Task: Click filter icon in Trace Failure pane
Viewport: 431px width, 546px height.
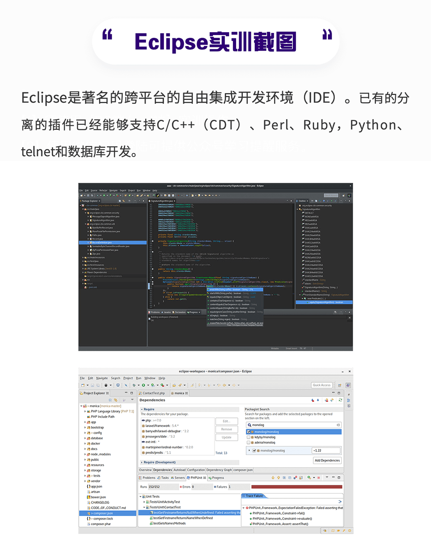Action: [340, 501]
